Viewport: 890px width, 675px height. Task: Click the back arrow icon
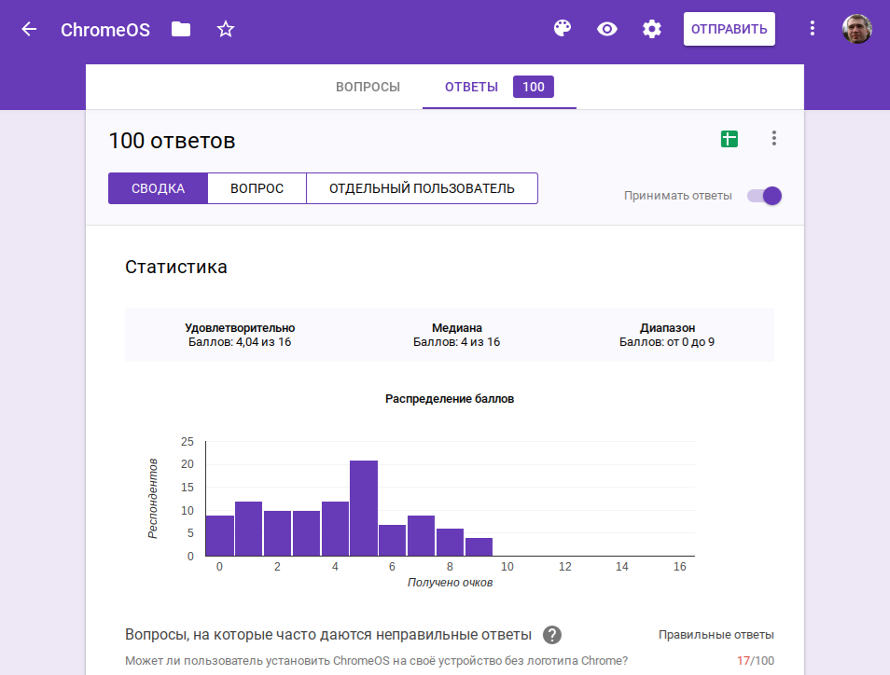coord(29,29)
